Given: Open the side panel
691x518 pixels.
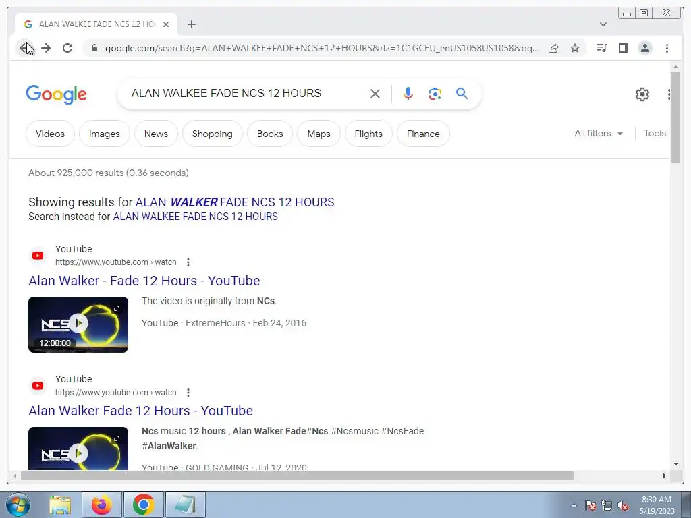Looking at the screenshot, I should click(x=623, y=48).
